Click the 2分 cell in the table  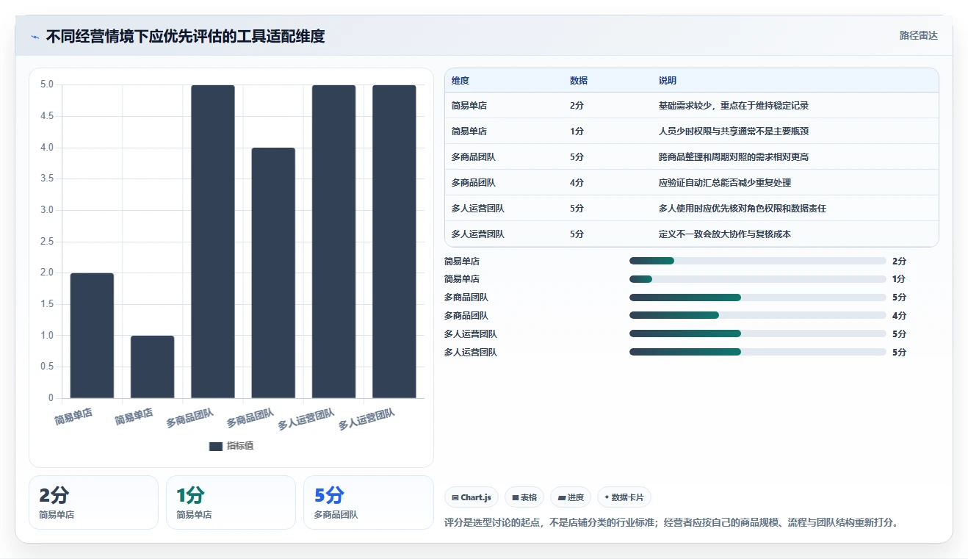[x=577, y=106]
